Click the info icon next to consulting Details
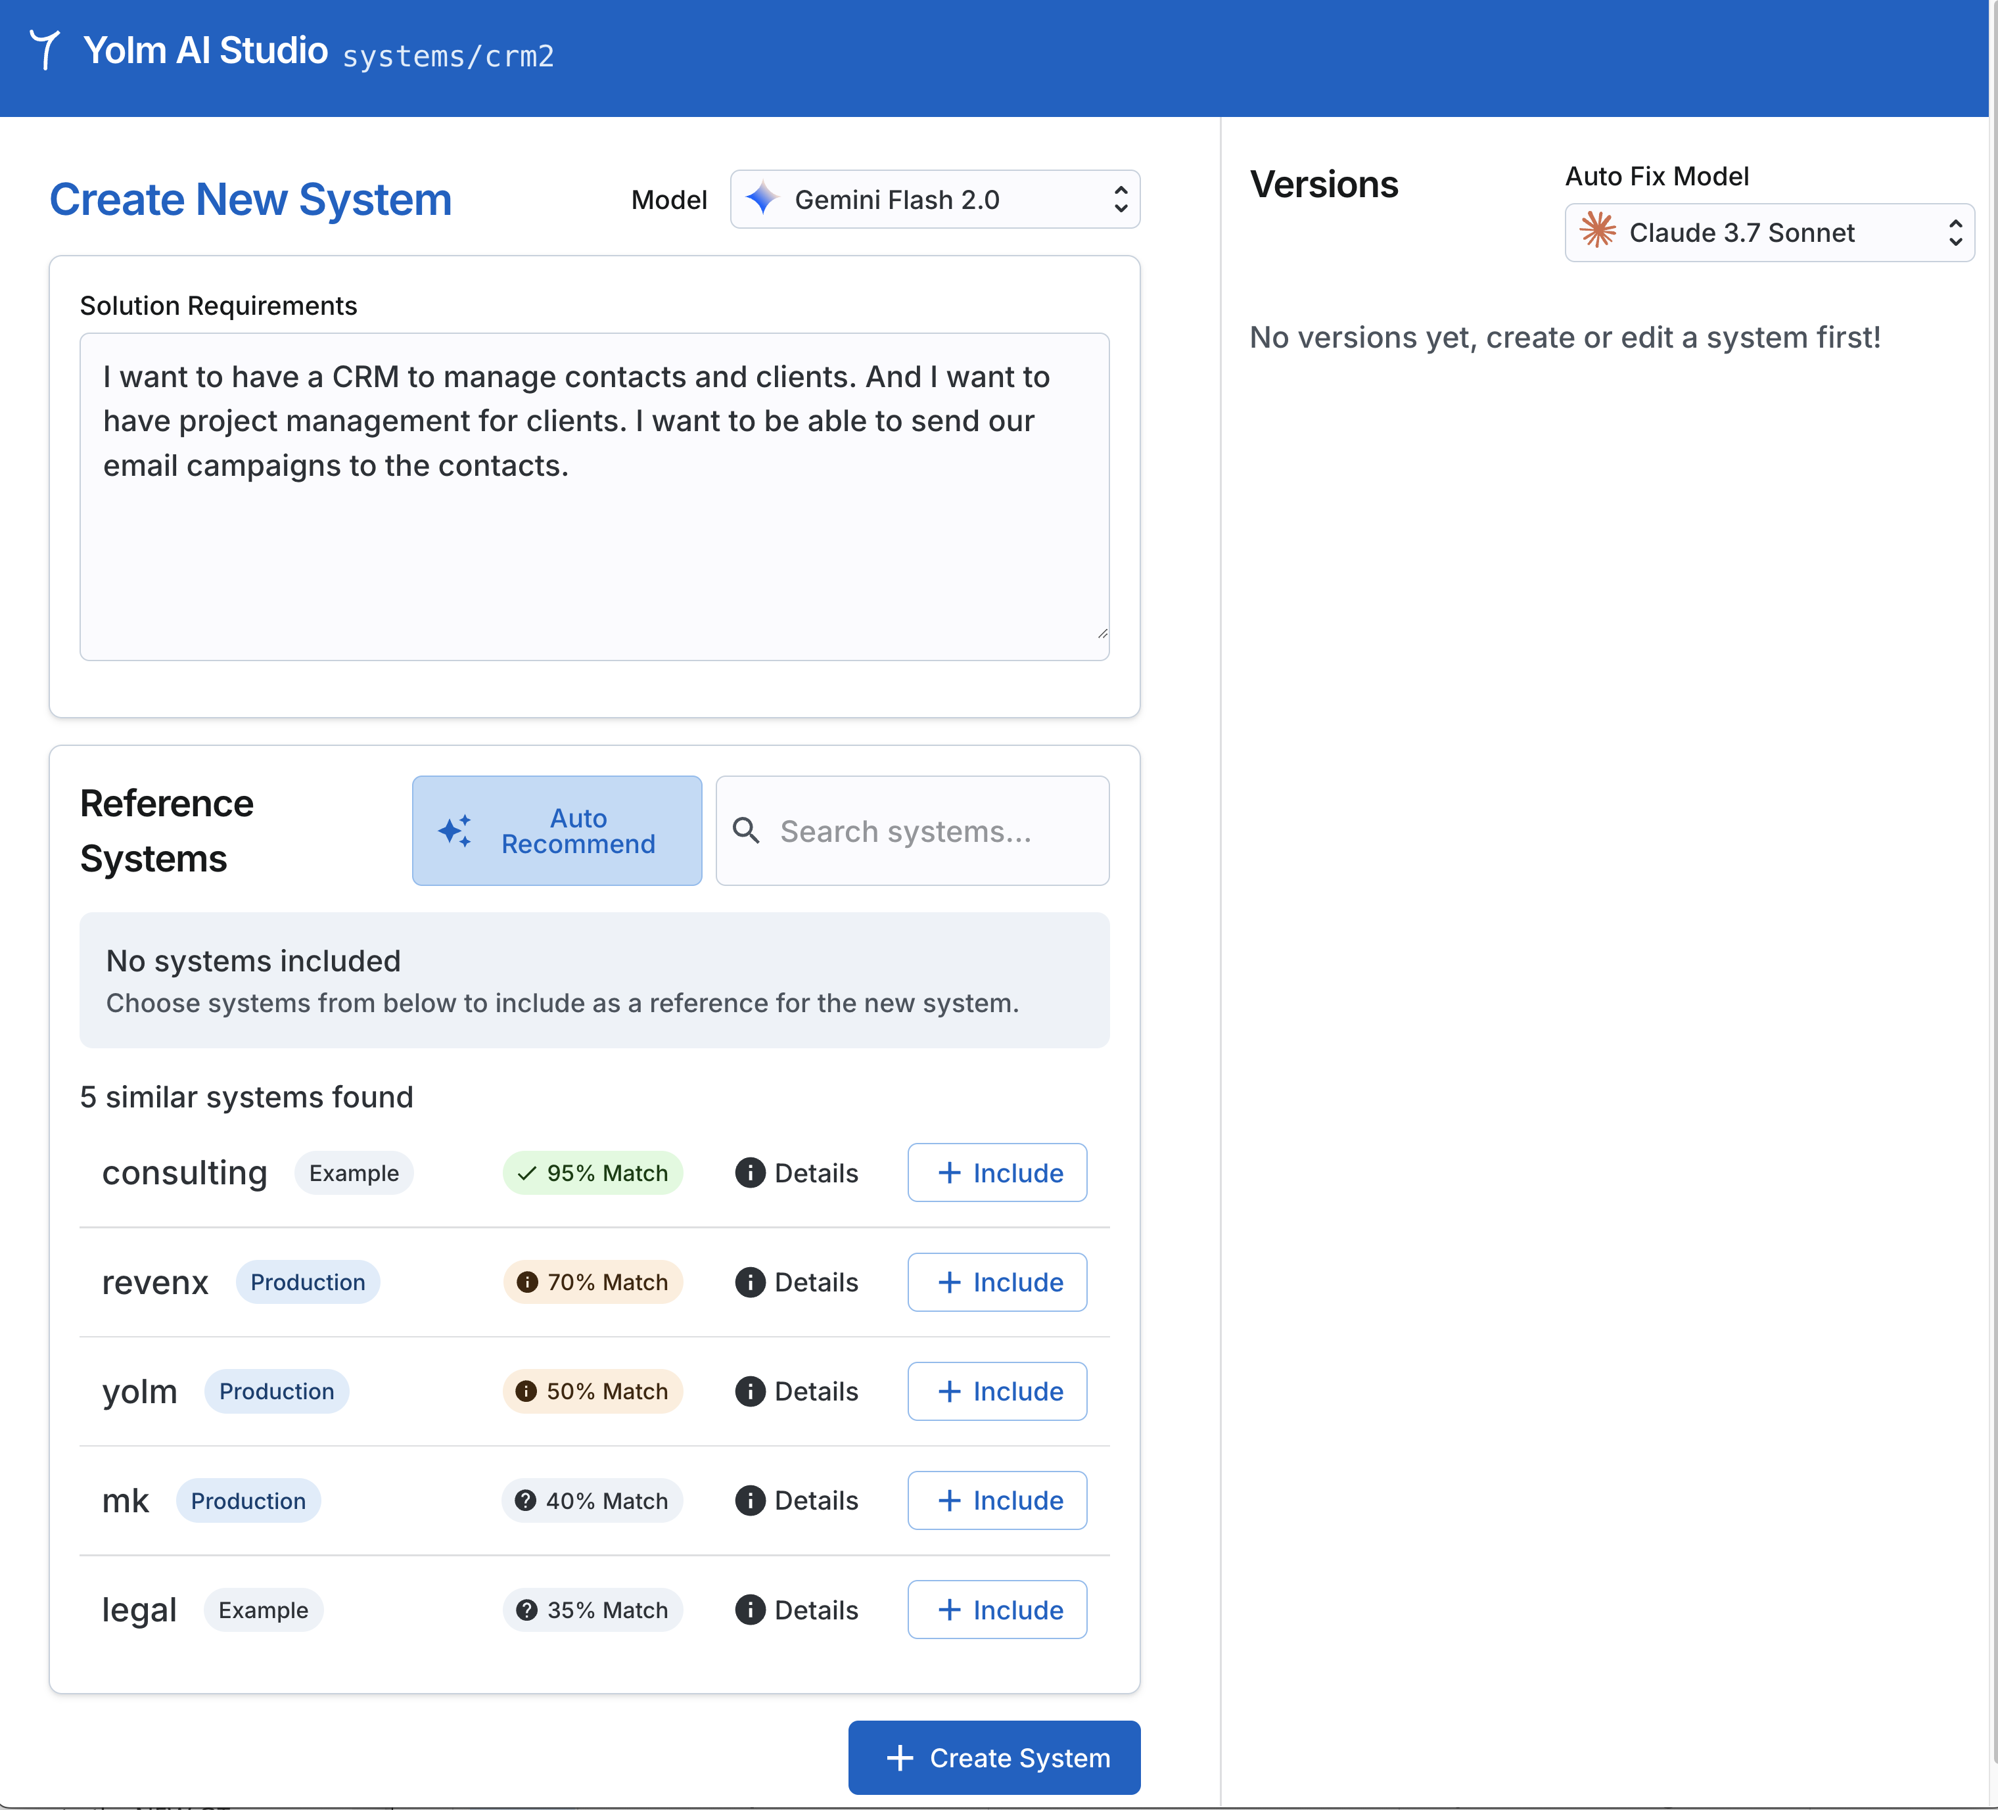 [751, 1172]
